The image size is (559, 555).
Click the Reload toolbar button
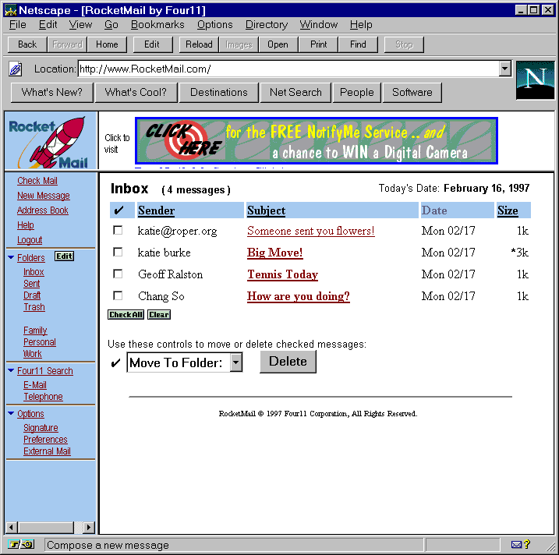click(199, 44)
